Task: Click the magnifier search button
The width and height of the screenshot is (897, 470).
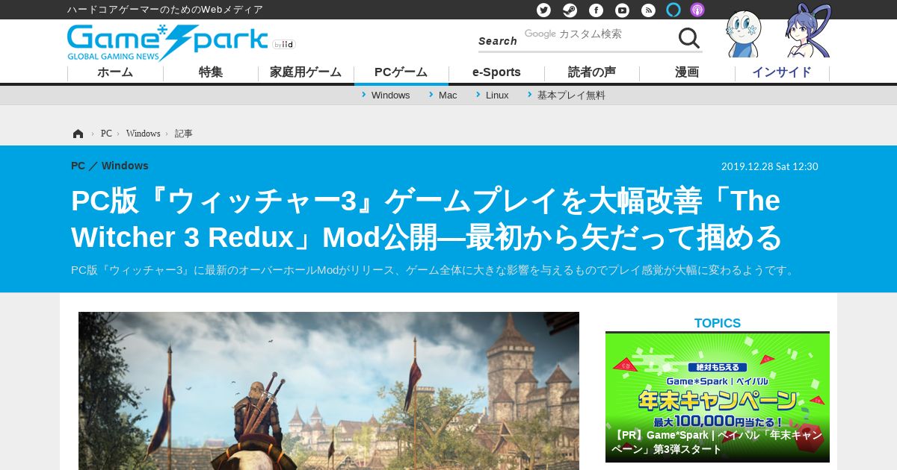Action: click(688, 38)
